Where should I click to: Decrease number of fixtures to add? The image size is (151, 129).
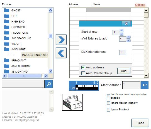128,41
